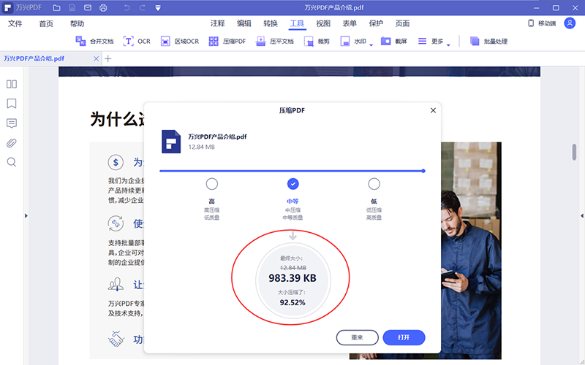This screenshot has height=365, width=585.
Task: Select the 中等 compression radio button
Action: tap(293, 184)
